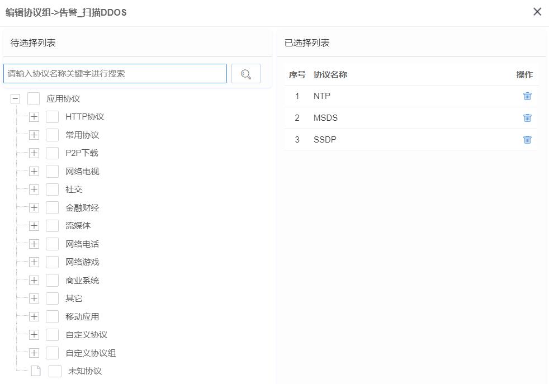The image size is (549, 384).
Task: Expand the 流媒体 node
Action: click(x=34, y=226)
